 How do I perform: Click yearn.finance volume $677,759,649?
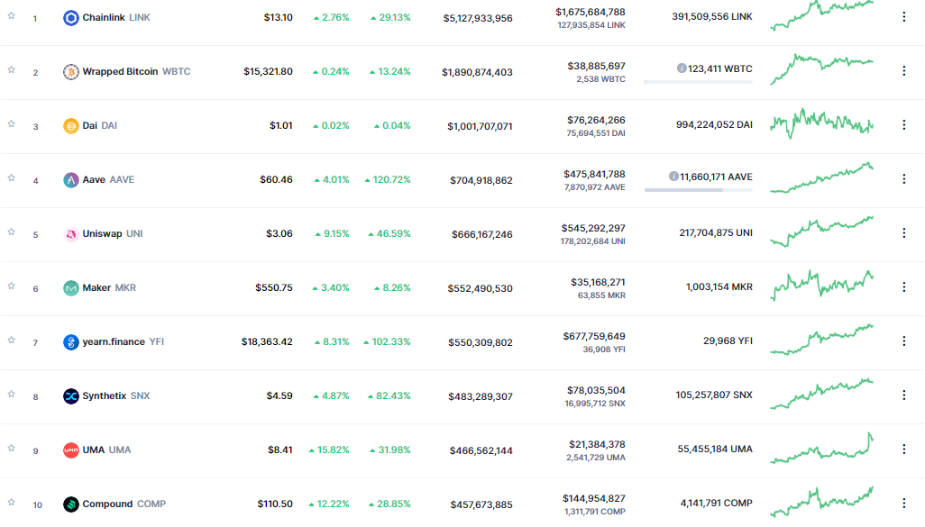(594, 336)
